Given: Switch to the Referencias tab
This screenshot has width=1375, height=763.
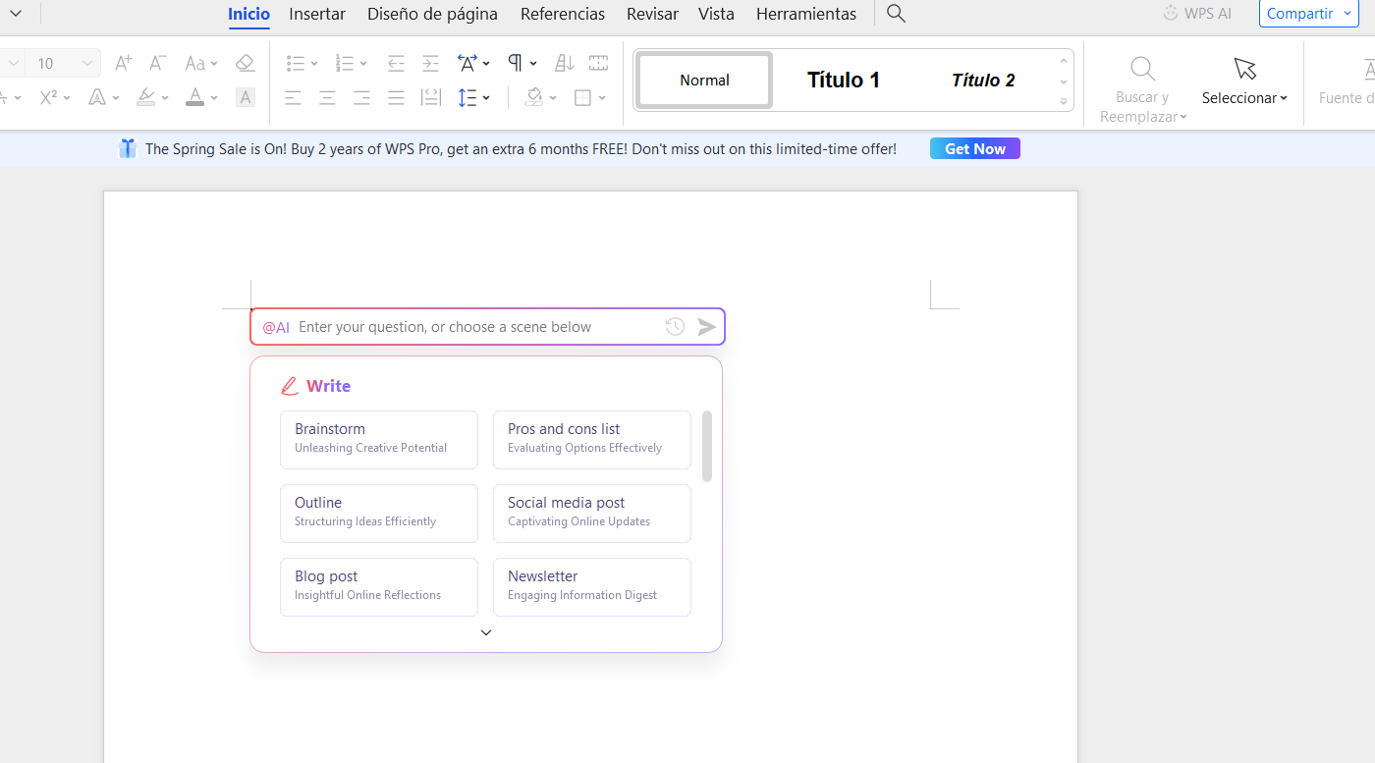Looking at the screenshot, I should 563,14.
